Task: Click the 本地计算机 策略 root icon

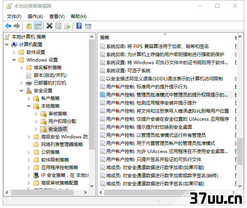Action: 7,37
